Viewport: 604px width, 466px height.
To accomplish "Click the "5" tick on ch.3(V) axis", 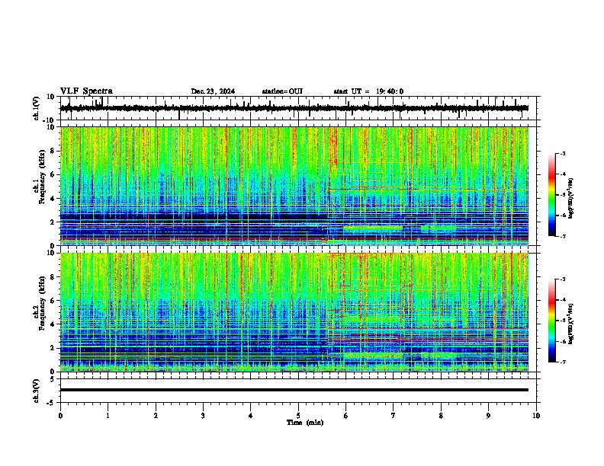I will click(53, 379).
